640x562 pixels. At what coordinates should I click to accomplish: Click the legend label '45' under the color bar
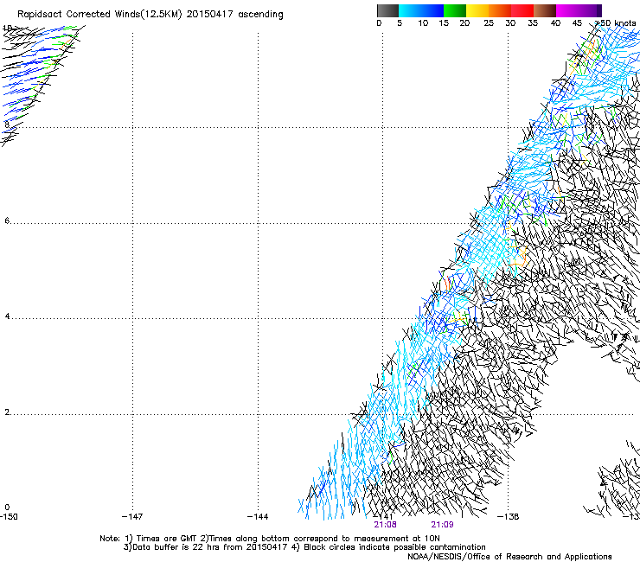click(x=577, y=23)
